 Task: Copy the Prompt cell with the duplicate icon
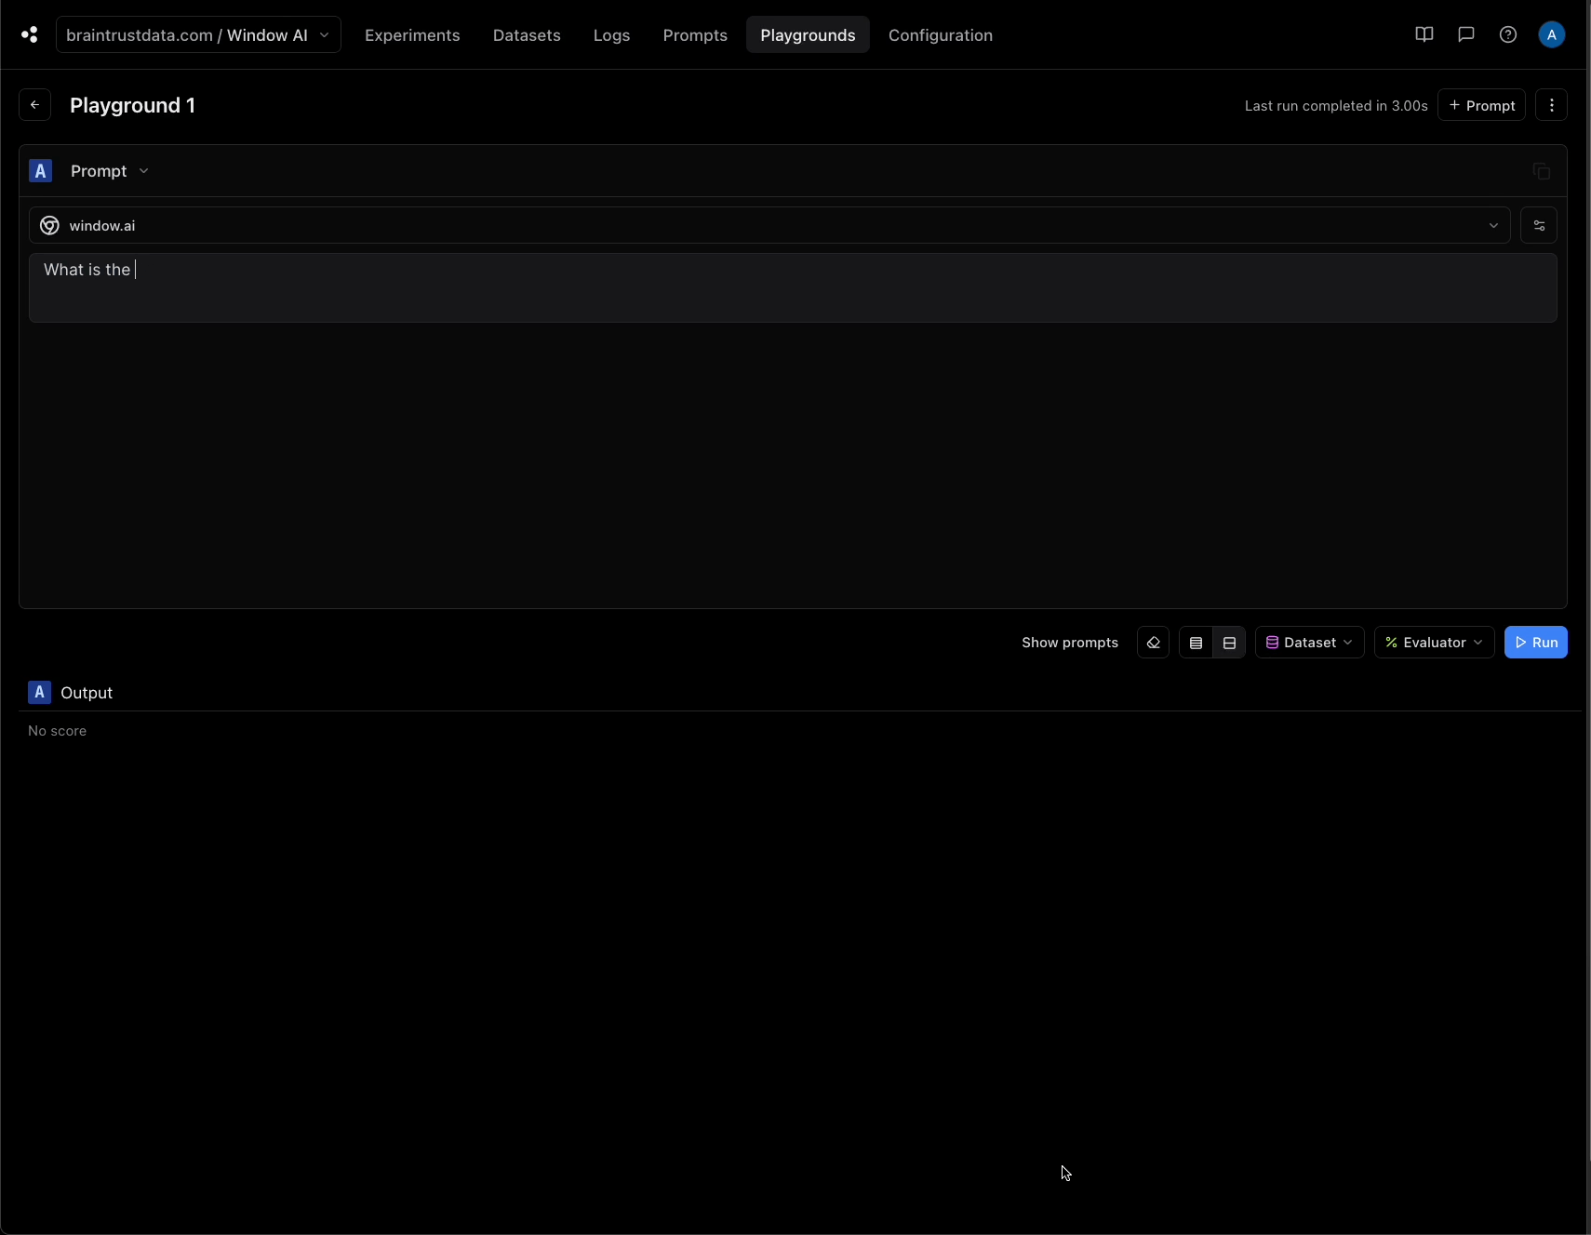click(1542, 170)
